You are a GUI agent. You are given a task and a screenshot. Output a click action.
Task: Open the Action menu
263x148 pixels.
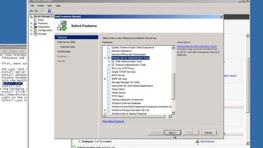41,6
